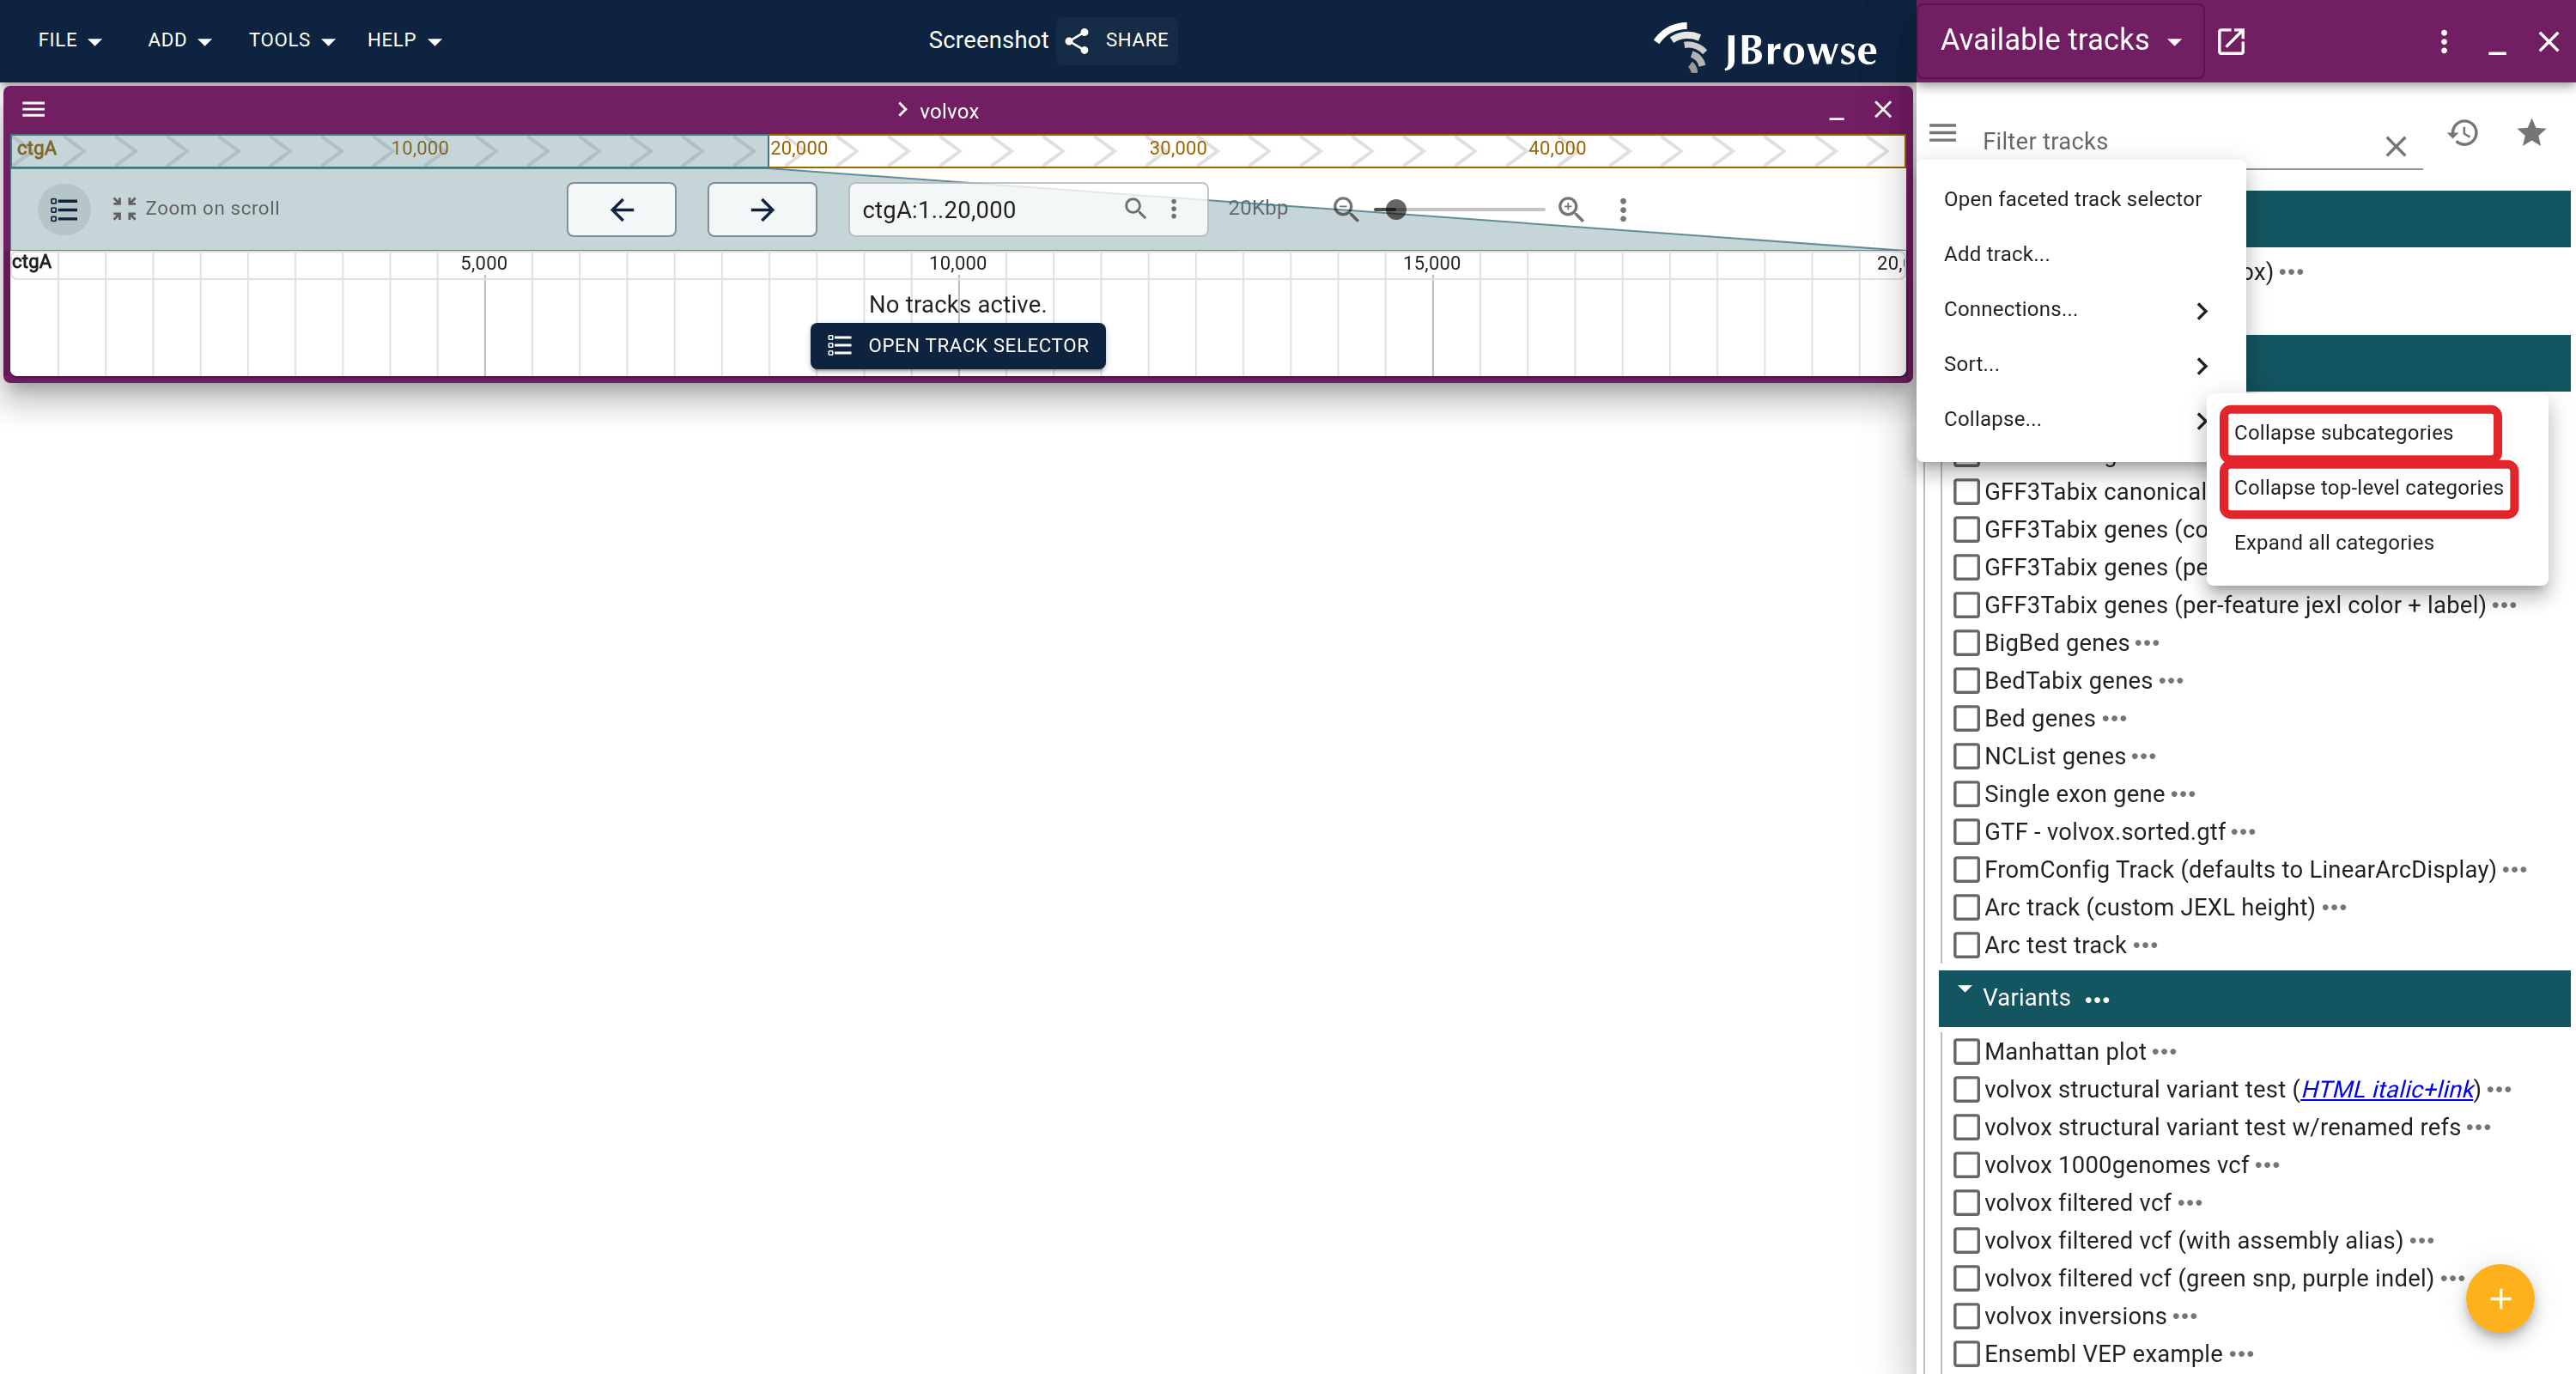Select Open faceted track selector
Image resolution: width=2576 pixels, height=1374 pixels.
(2080, 200)
